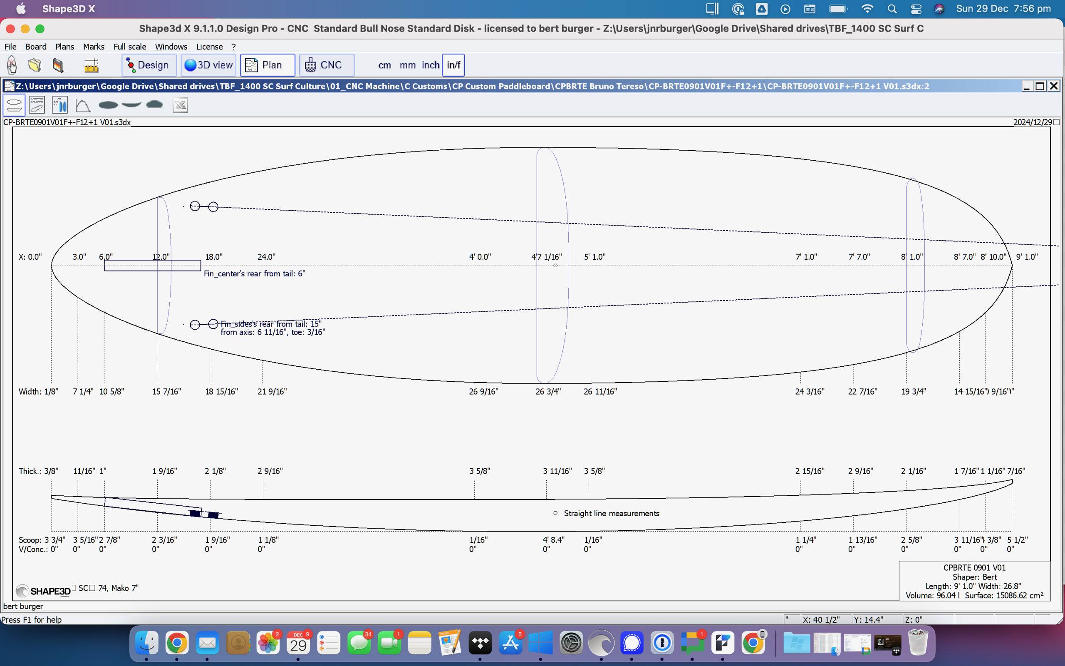Open the Windows menu
1065x666 pixels.
point(171,47)
